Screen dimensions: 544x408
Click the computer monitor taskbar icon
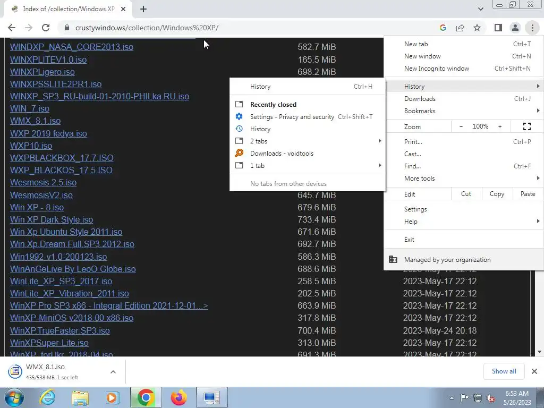(212, 397)
